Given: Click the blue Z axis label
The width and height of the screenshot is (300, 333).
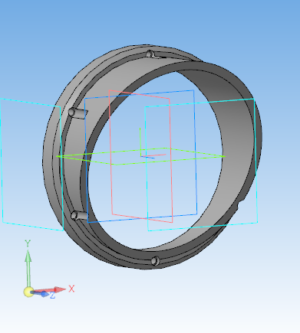Looking at the screenshot, I should pyautogui.click(x=52, y=295).
